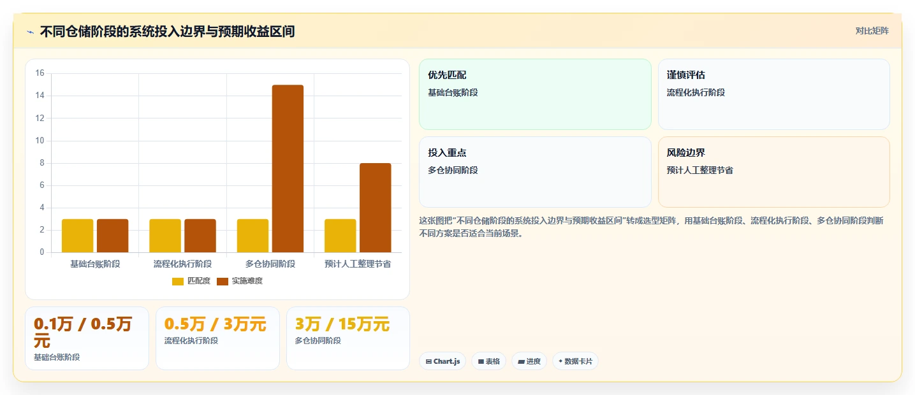Click the description paragraph starting 这张图把
This screenshot has width=915, height=395.
650,227
